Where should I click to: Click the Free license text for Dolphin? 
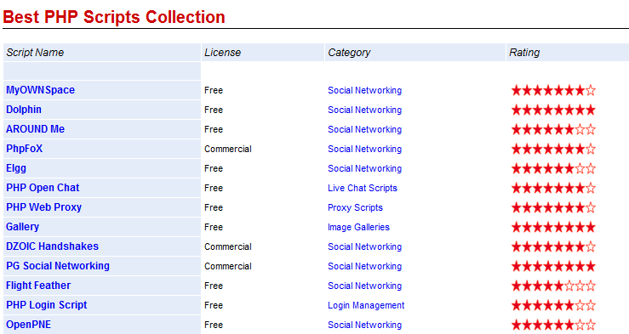click(x=214, y=110)
